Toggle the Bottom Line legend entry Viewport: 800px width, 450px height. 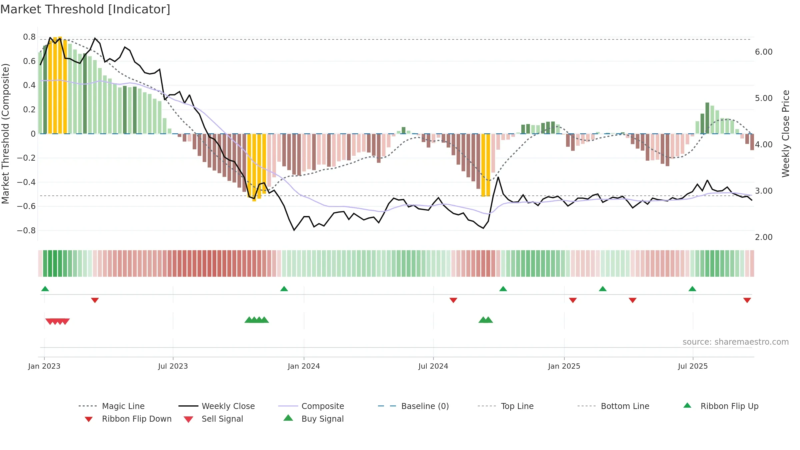pos(613,406)
